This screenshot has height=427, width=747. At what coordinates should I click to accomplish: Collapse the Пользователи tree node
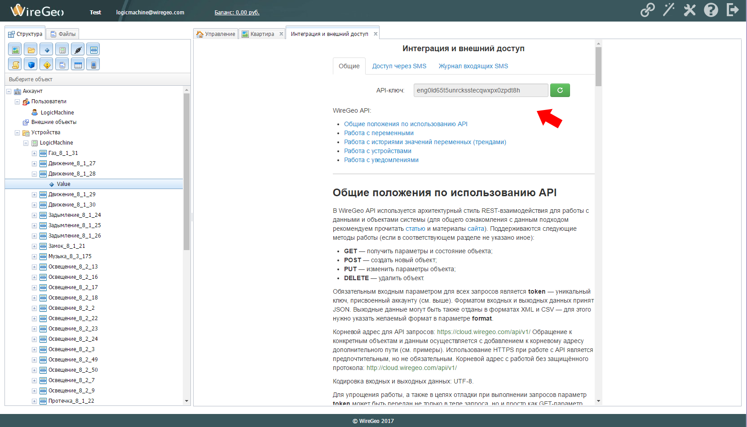click(x=17, y=101)
